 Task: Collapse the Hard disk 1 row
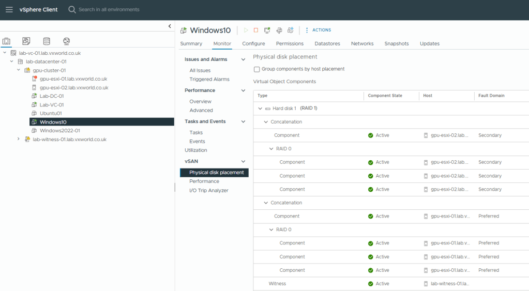pos(260,109)
